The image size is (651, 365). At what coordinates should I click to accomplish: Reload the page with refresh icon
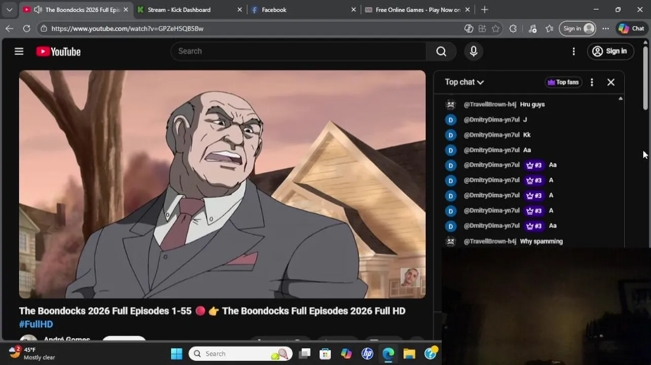(x=26, y=28)
